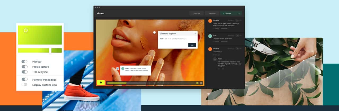339x111 pixels.
Task: Click the video progress bar
Action: point(151,83)
